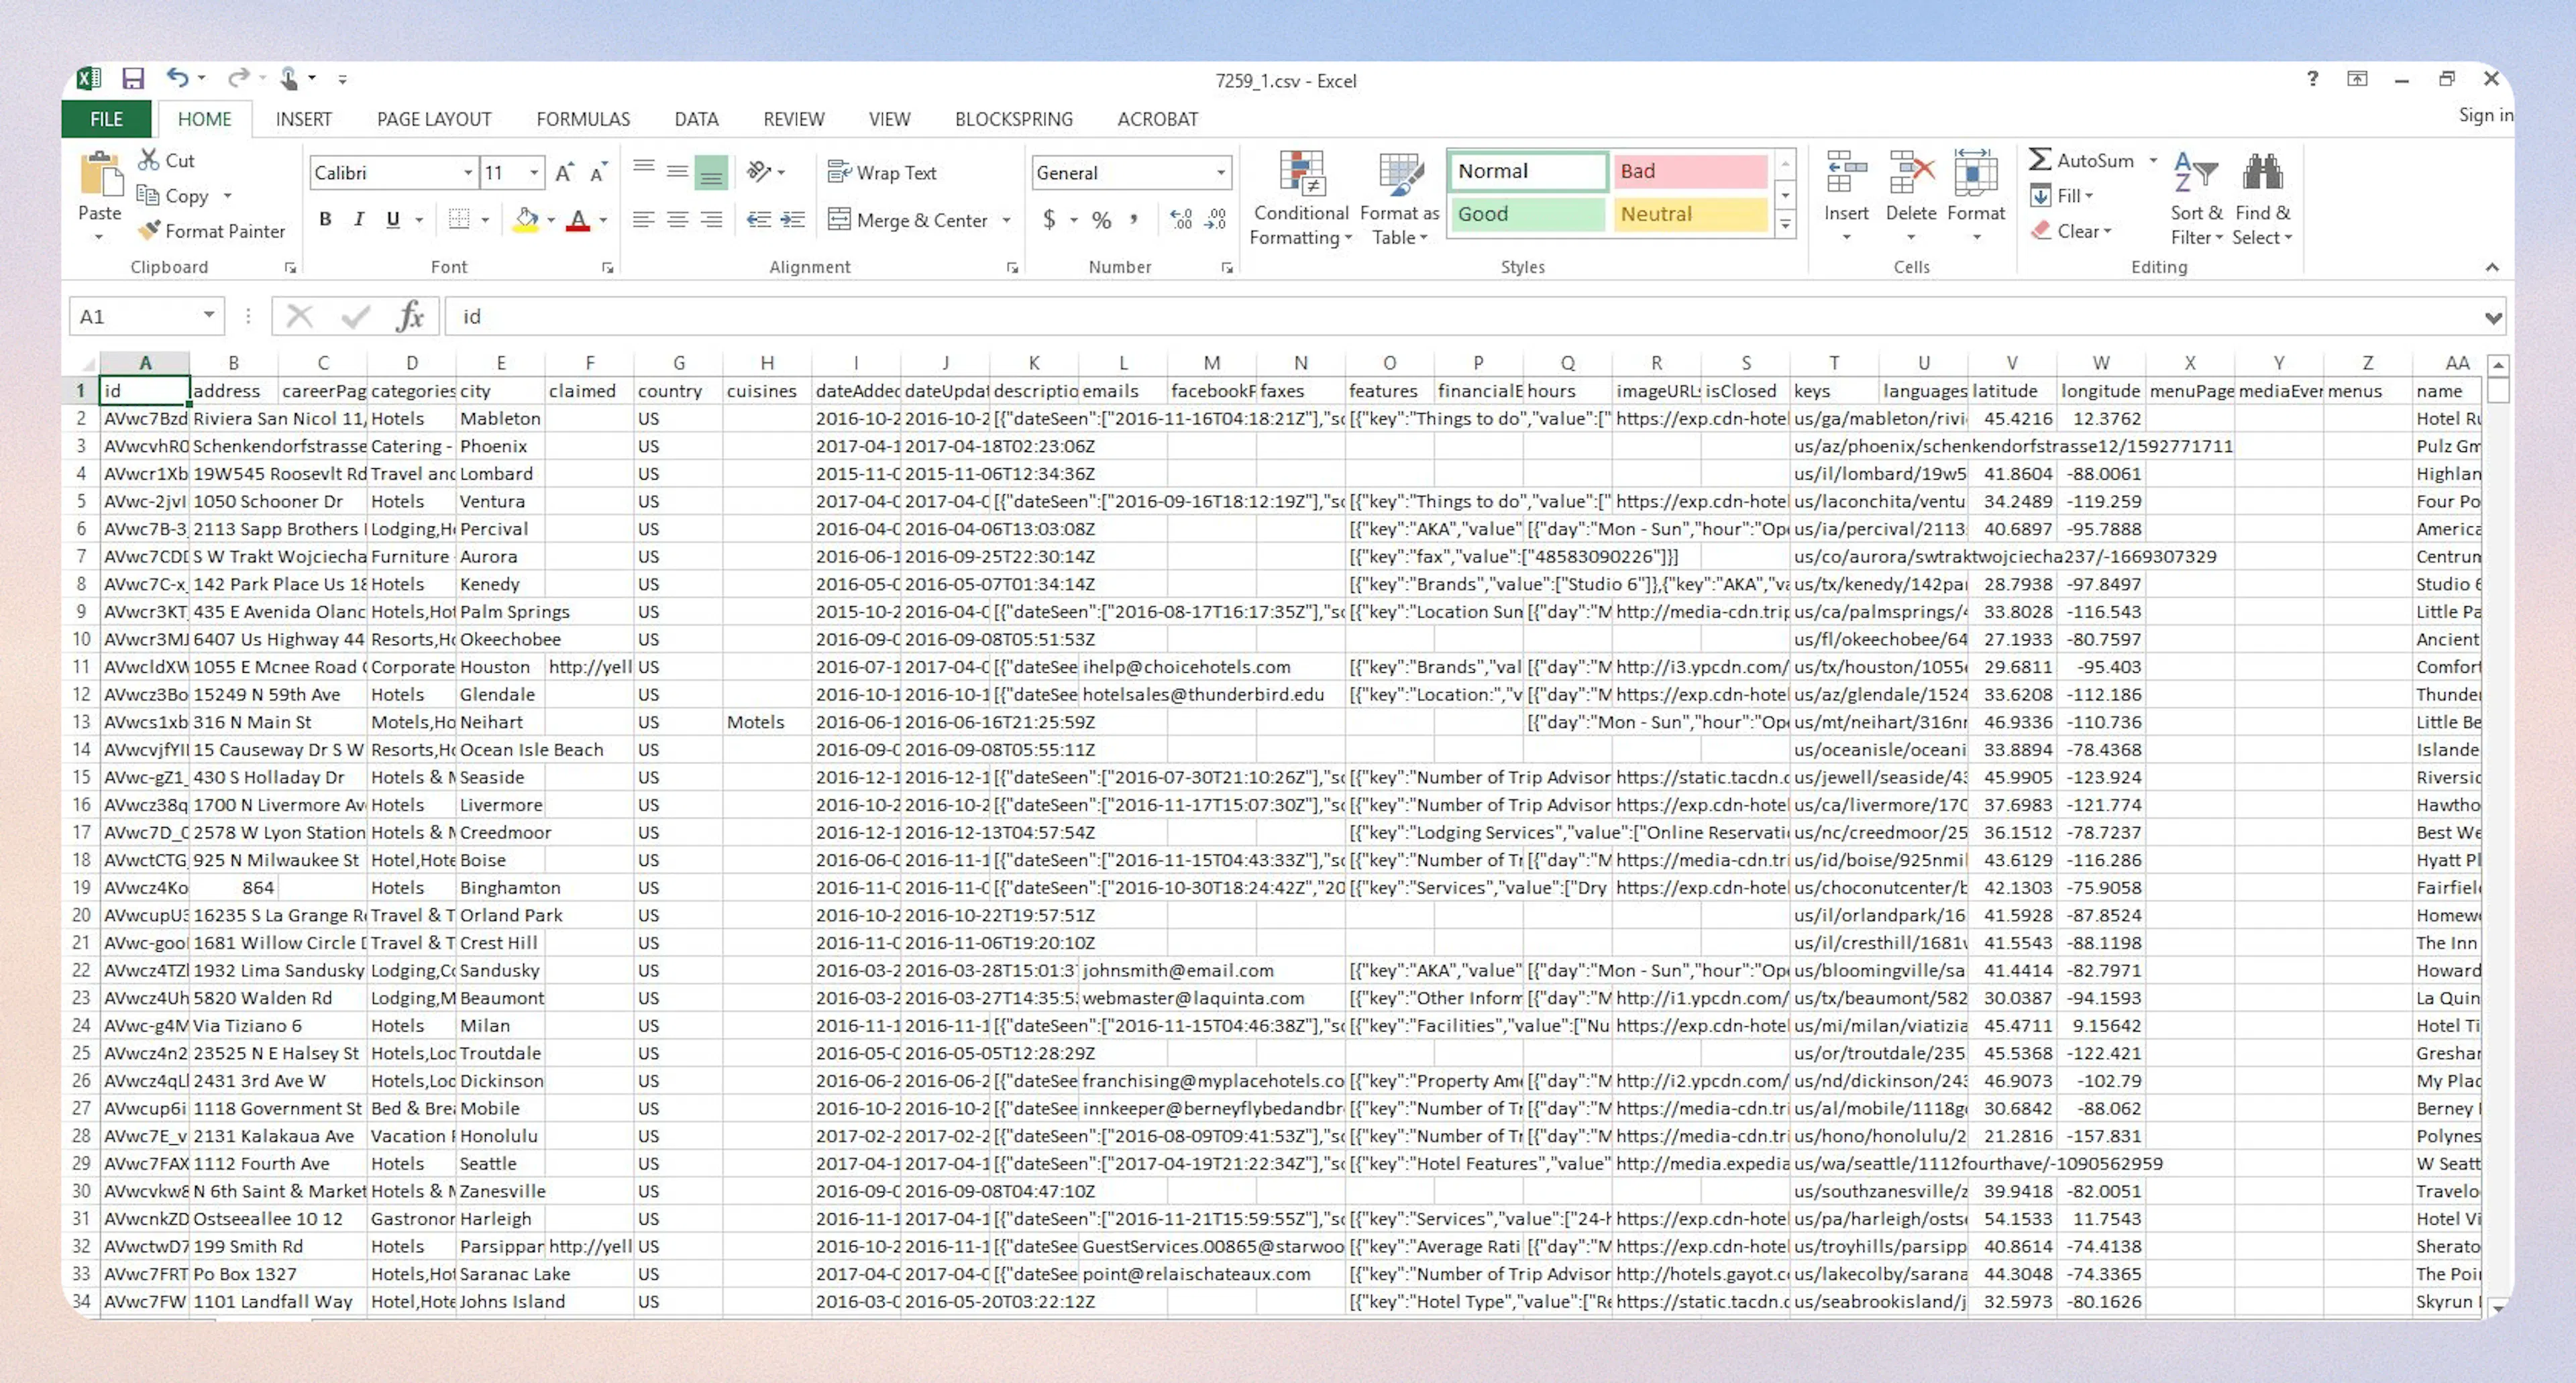This screenshot has height=1383, width=2576.
Task: Apply percent style to selection
Action: [1100, 219]
